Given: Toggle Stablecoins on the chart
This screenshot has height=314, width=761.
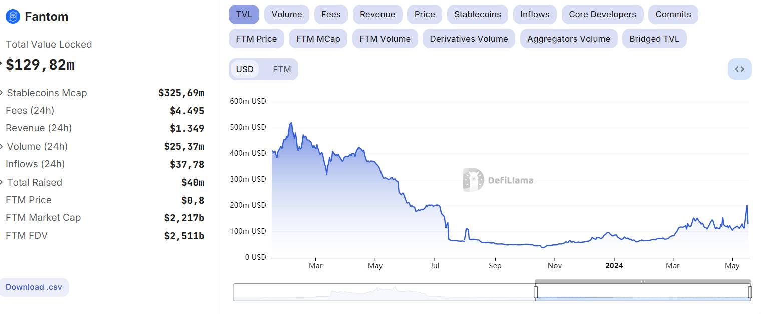Looking at the screenshot, I should [478, 14].
